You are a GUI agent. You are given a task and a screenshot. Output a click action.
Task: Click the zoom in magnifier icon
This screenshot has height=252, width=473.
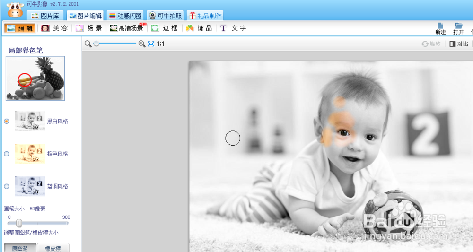tap(142, 43)
